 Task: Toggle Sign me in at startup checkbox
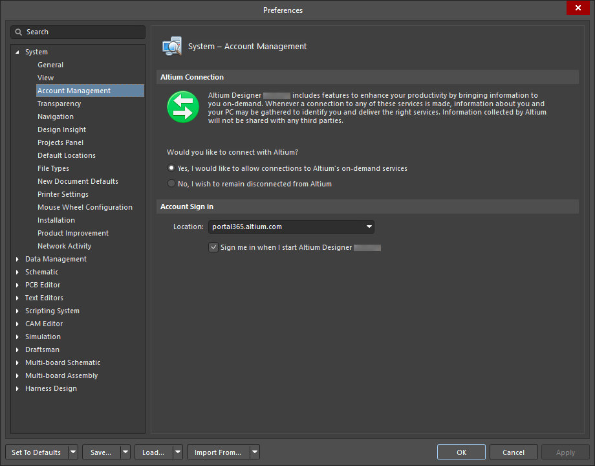coord(213,247)
